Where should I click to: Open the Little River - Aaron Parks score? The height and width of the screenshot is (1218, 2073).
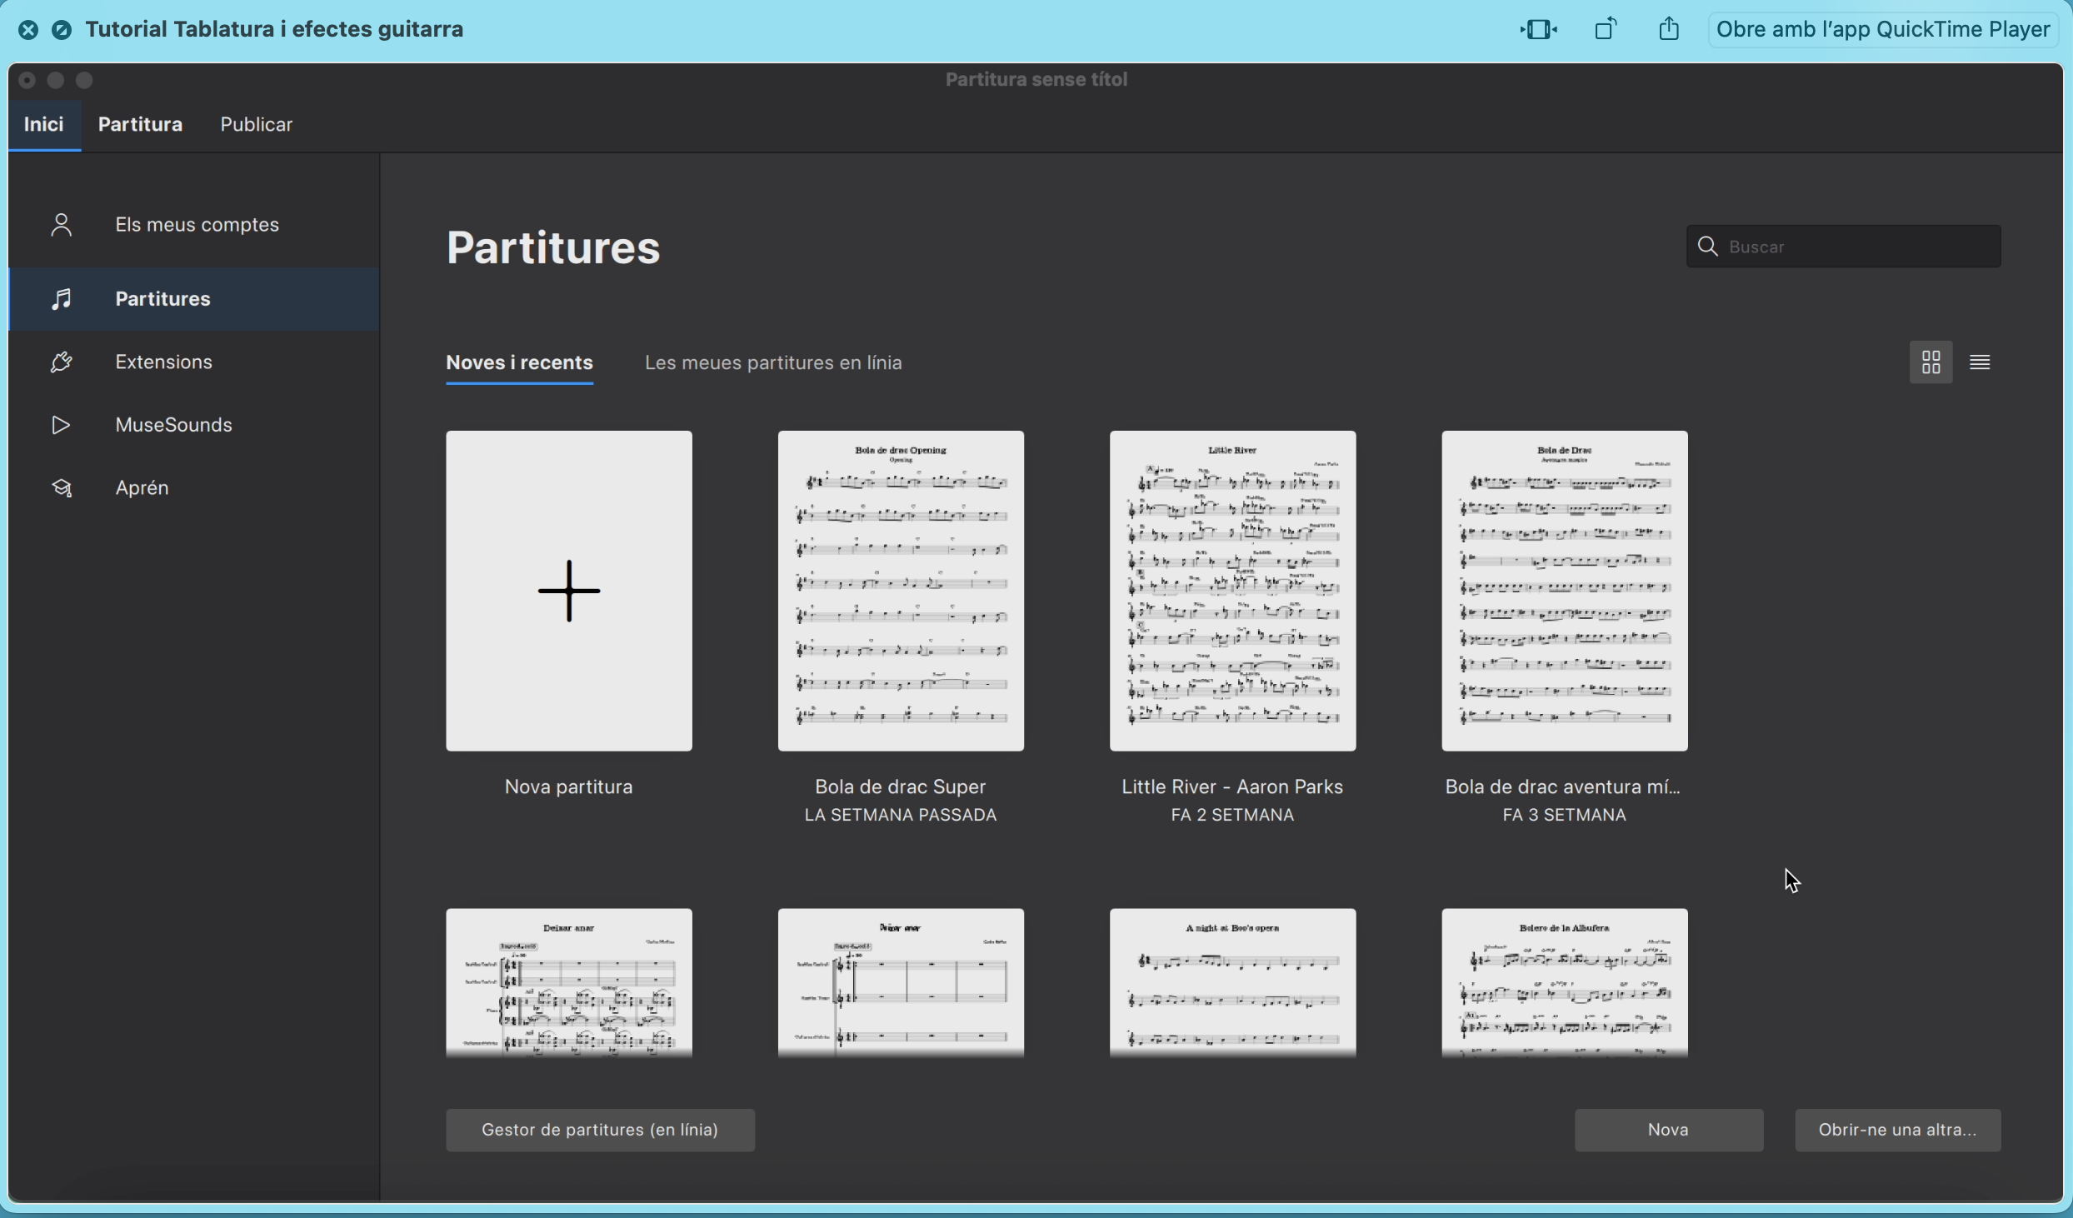click(1232, 591)
